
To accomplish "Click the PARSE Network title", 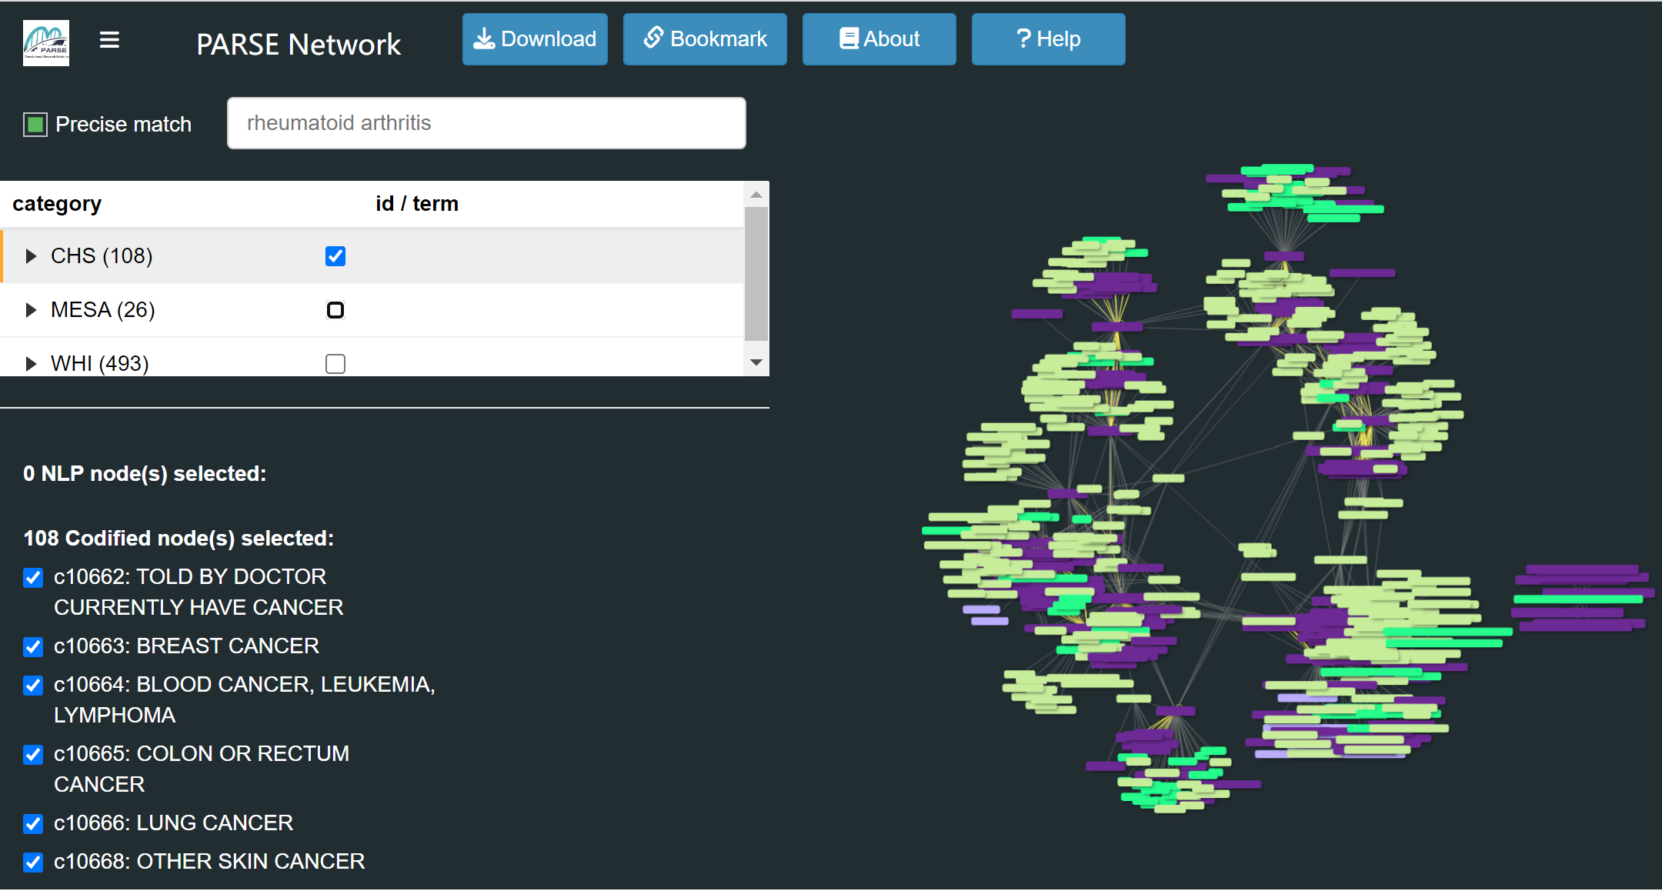I will 299,45.
